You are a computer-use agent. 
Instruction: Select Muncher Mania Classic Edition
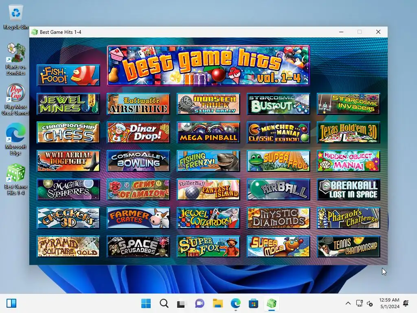pos(279,132)
